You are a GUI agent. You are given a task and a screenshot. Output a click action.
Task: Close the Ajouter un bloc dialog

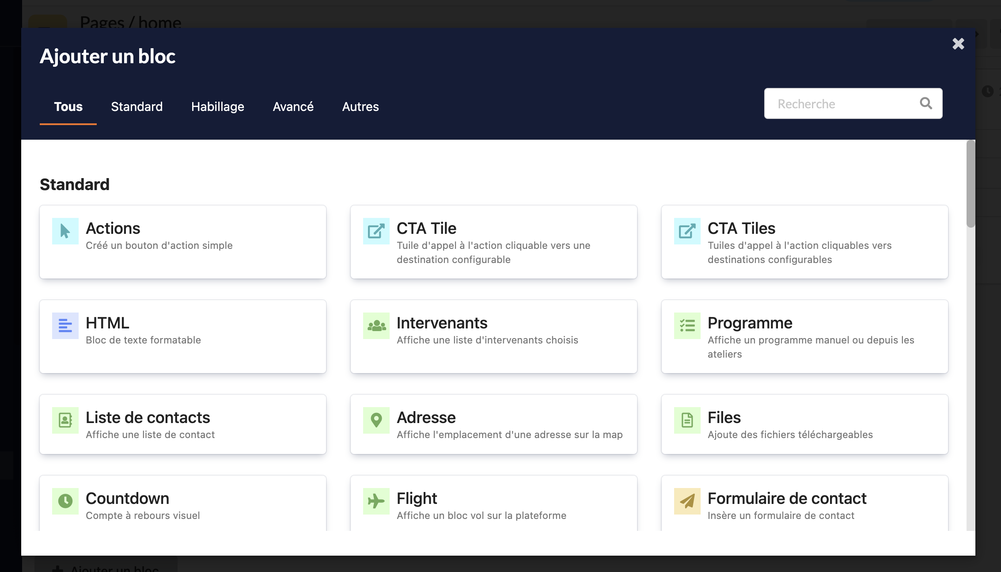(958, 44)
